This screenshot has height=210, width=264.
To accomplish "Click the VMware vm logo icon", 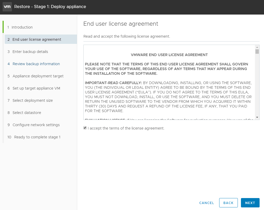I will pyautogui.click(x=7, y=7).
